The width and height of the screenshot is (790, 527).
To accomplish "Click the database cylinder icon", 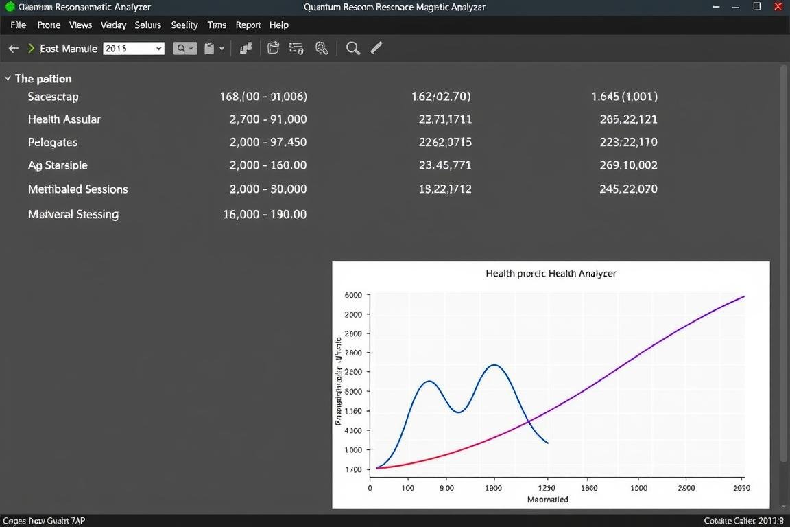I will pyautogui.click(x=273, y=48).
